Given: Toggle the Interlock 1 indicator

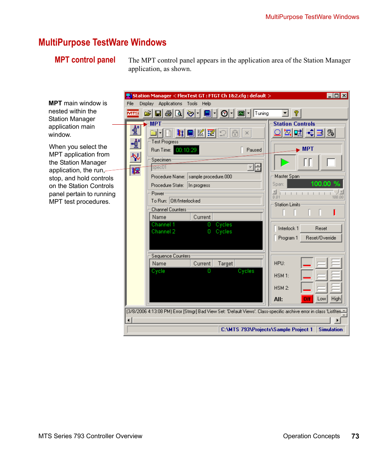Looking at the screenshot, I should coord(275,228).
